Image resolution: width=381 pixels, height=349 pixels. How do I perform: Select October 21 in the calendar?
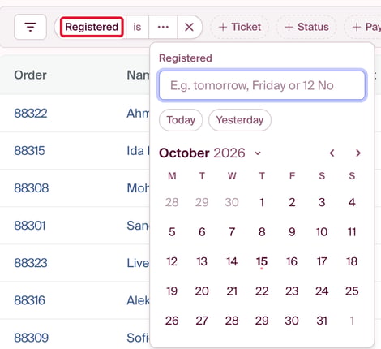(x=232, y=291)
